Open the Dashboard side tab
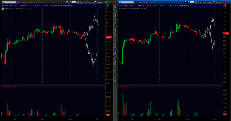This screenshot has height=121, width=231. (x=115, y=62)
